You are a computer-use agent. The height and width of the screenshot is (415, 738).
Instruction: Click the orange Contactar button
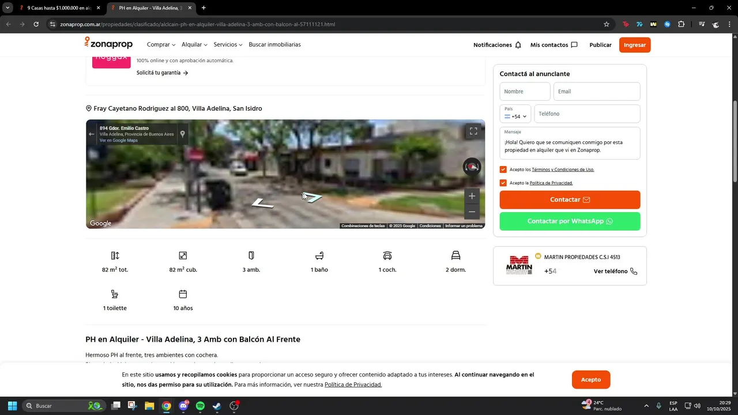tap(570, 199)
